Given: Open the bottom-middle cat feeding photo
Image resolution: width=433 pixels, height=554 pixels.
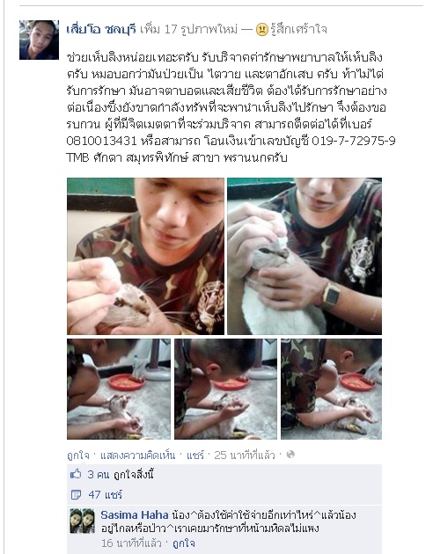Looking at the screenshot, I should (225, 389).
